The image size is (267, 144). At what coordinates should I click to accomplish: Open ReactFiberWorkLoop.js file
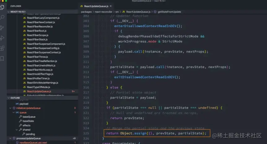pos(40,70)
